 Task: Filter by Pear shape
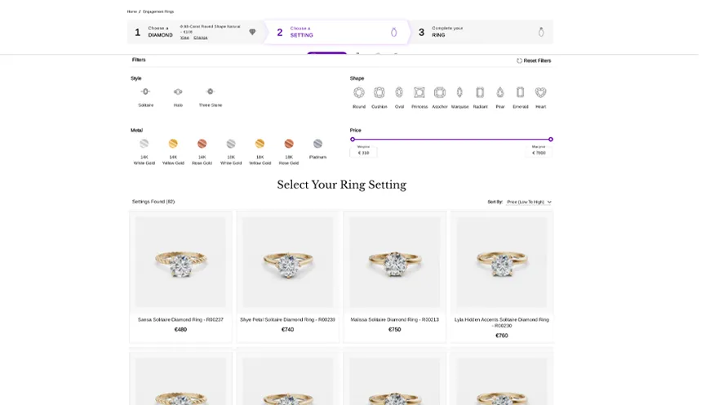click(x=500, y=93)
